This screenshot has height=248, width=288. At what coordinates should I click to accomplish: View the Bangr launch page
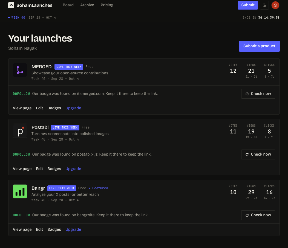point(22,229)
